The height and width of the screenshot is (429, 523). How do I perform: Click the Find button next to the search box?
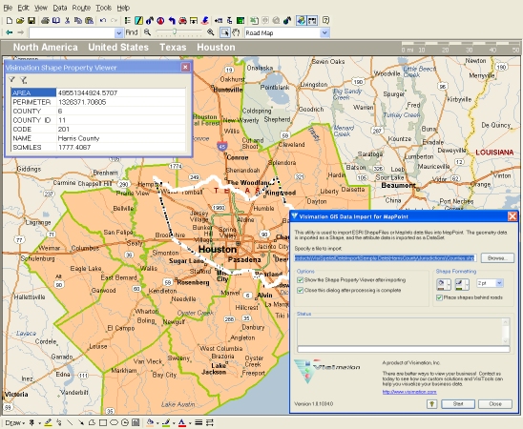coord(132,32)
